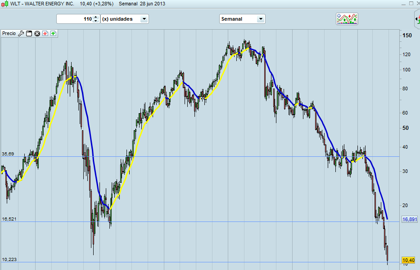Click the blue 16,891 price label
Screen dimensions: 420x270
tap(410, 220)
